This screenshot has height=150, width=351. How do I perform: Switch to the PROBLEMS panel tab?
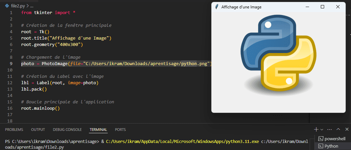click(14, 130)
